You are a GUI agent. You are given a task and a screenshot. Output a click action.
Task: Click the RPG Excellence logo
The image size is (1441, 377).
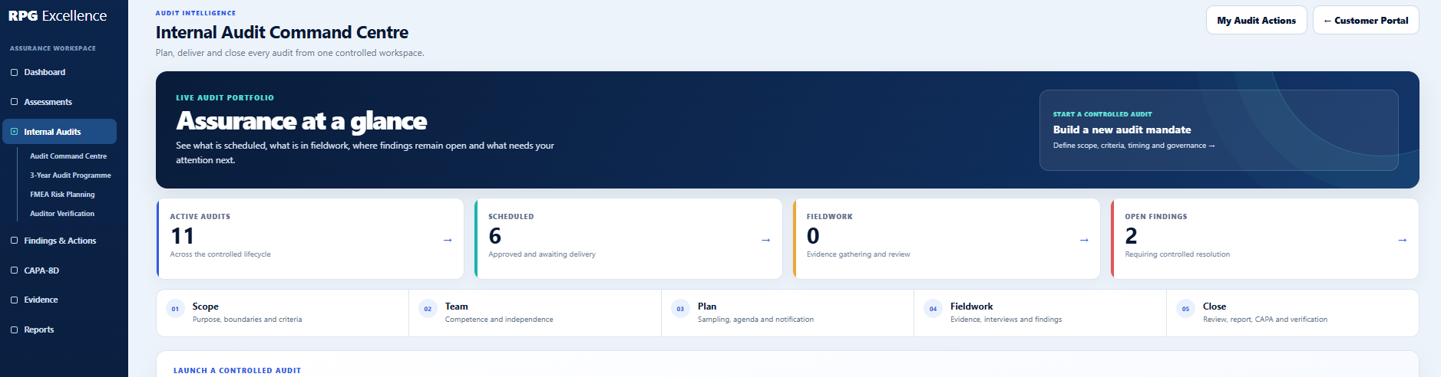(58, 16)
